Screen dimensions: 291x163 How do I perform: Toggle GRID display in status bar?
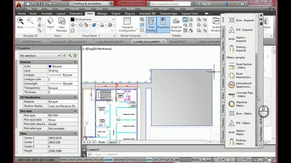tap(80, 159)
